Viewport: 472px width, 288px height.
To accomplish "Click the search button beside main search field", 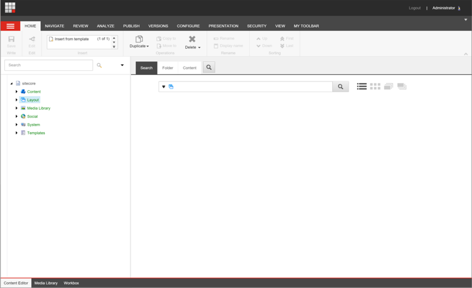I will (x=340, y=87).
